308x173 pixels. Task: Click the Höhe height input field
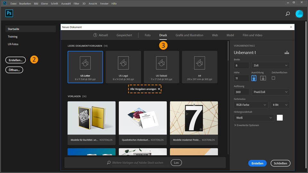[241, 78]
